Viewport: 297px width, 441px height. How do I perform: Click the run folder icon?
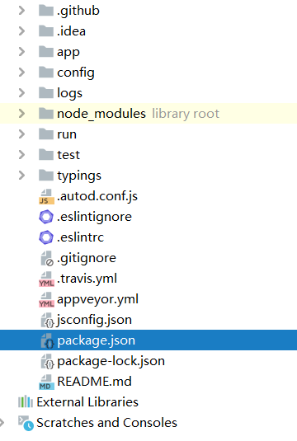tap(46, 134)
